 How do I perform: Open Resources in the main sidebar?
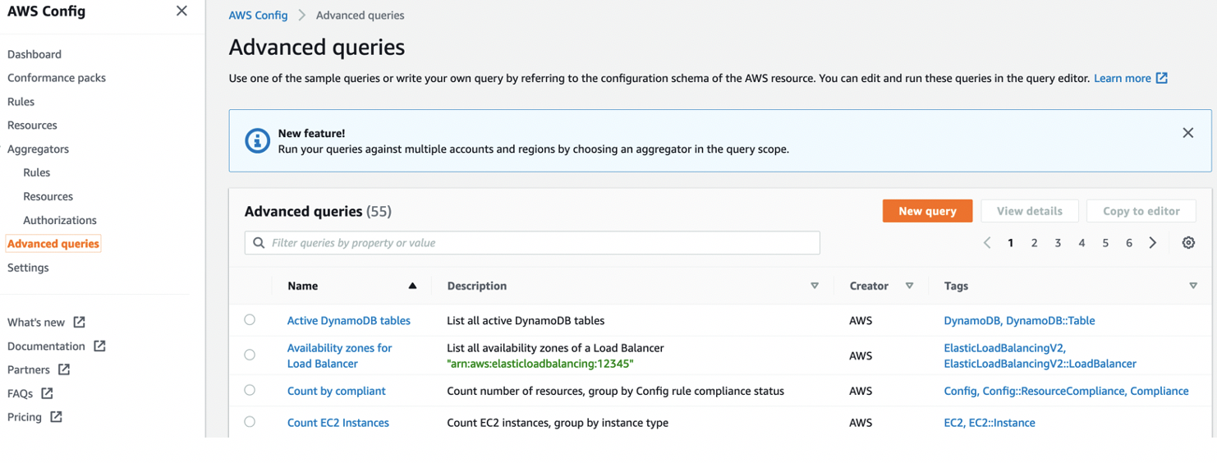pyautogui.click(x=33, y=126)
